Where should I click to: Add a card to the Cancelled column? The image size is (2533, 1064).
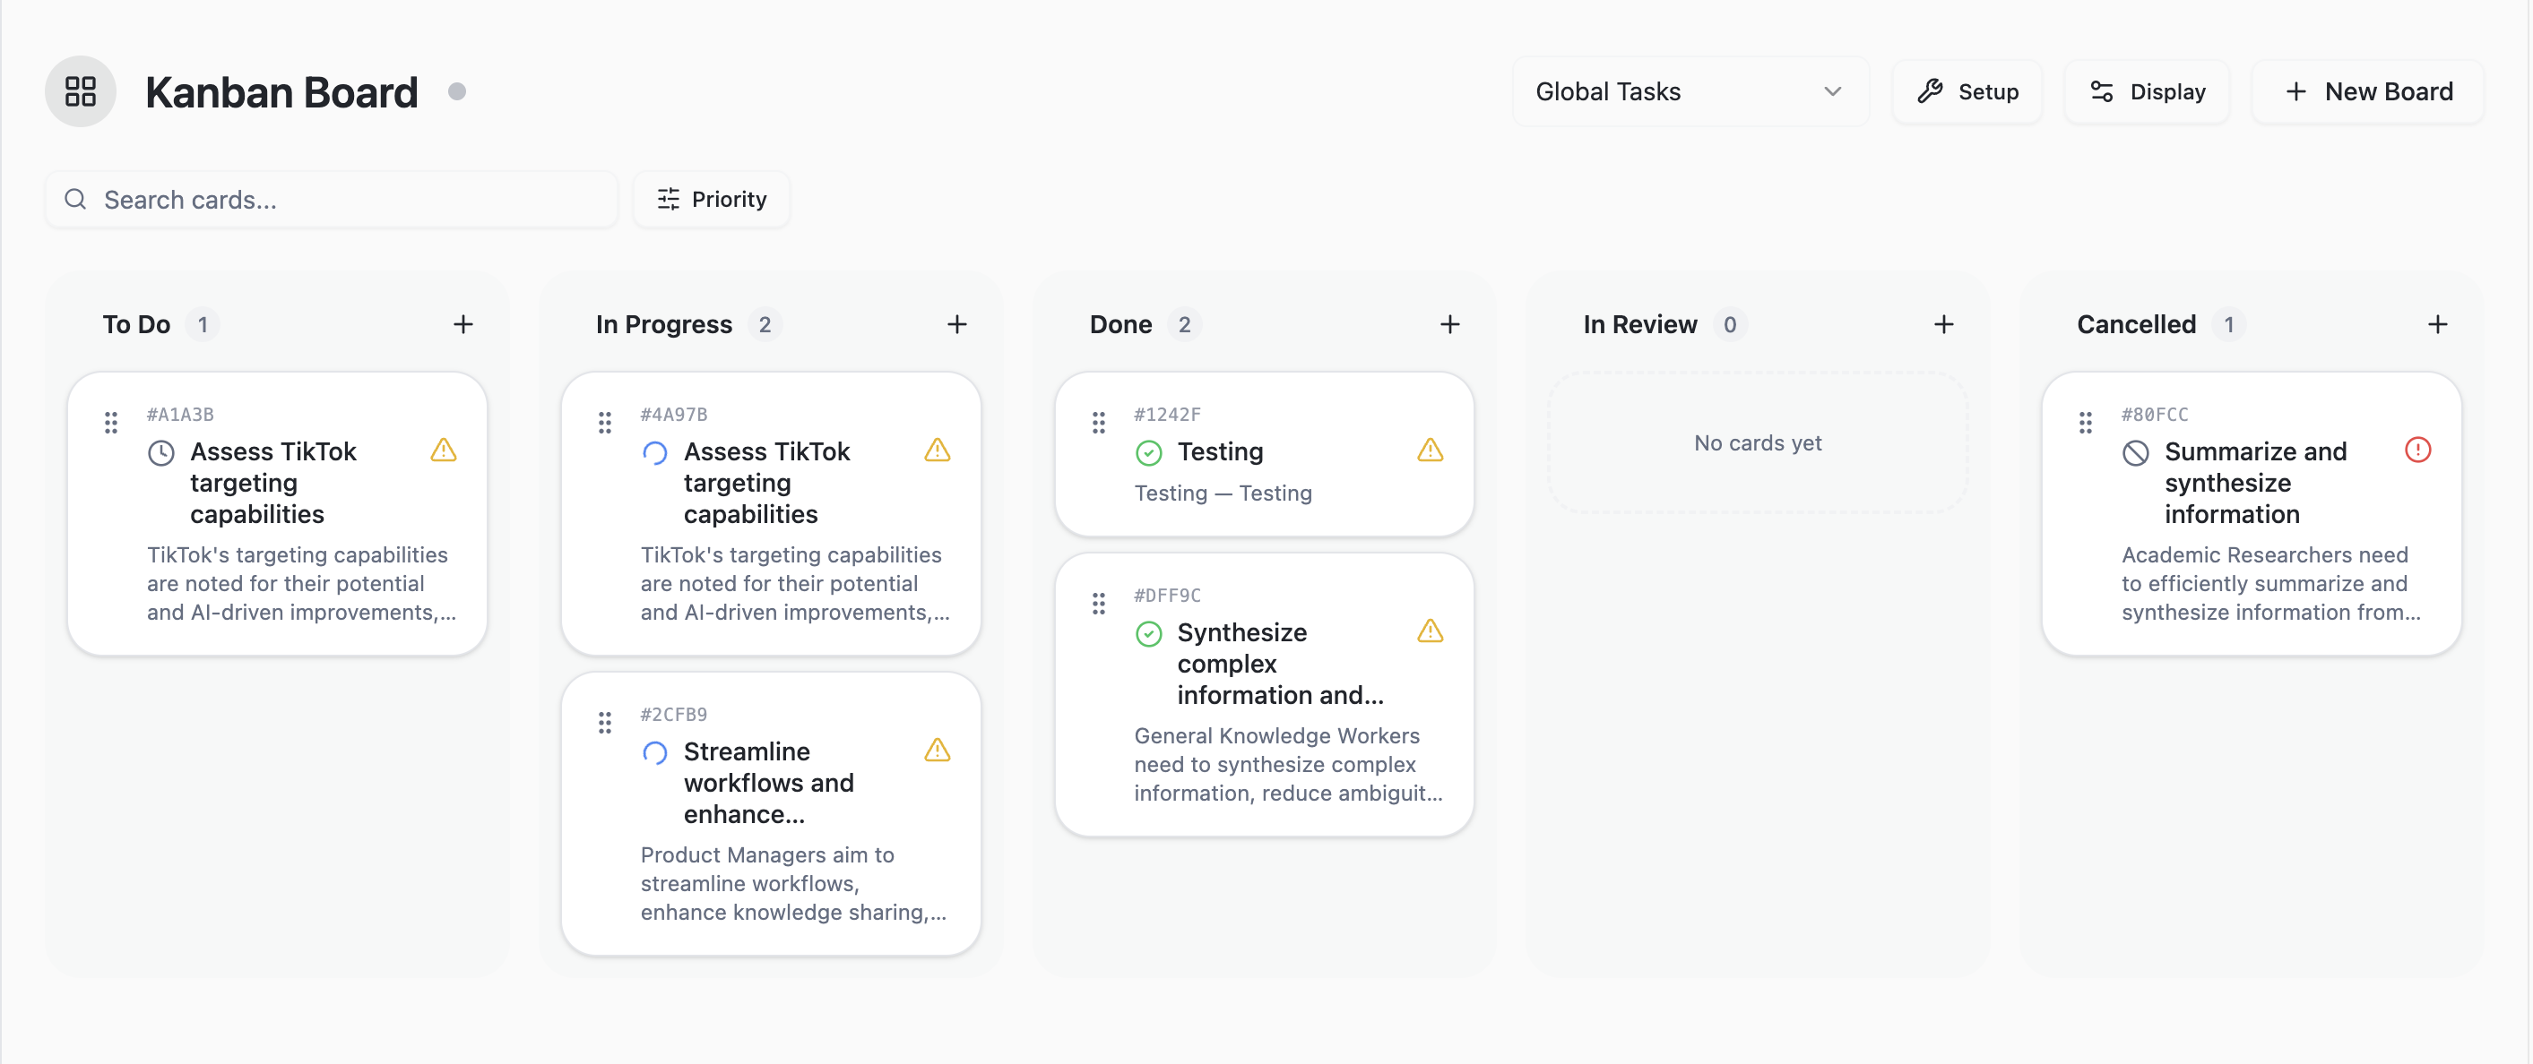[x=2438, y=323]
